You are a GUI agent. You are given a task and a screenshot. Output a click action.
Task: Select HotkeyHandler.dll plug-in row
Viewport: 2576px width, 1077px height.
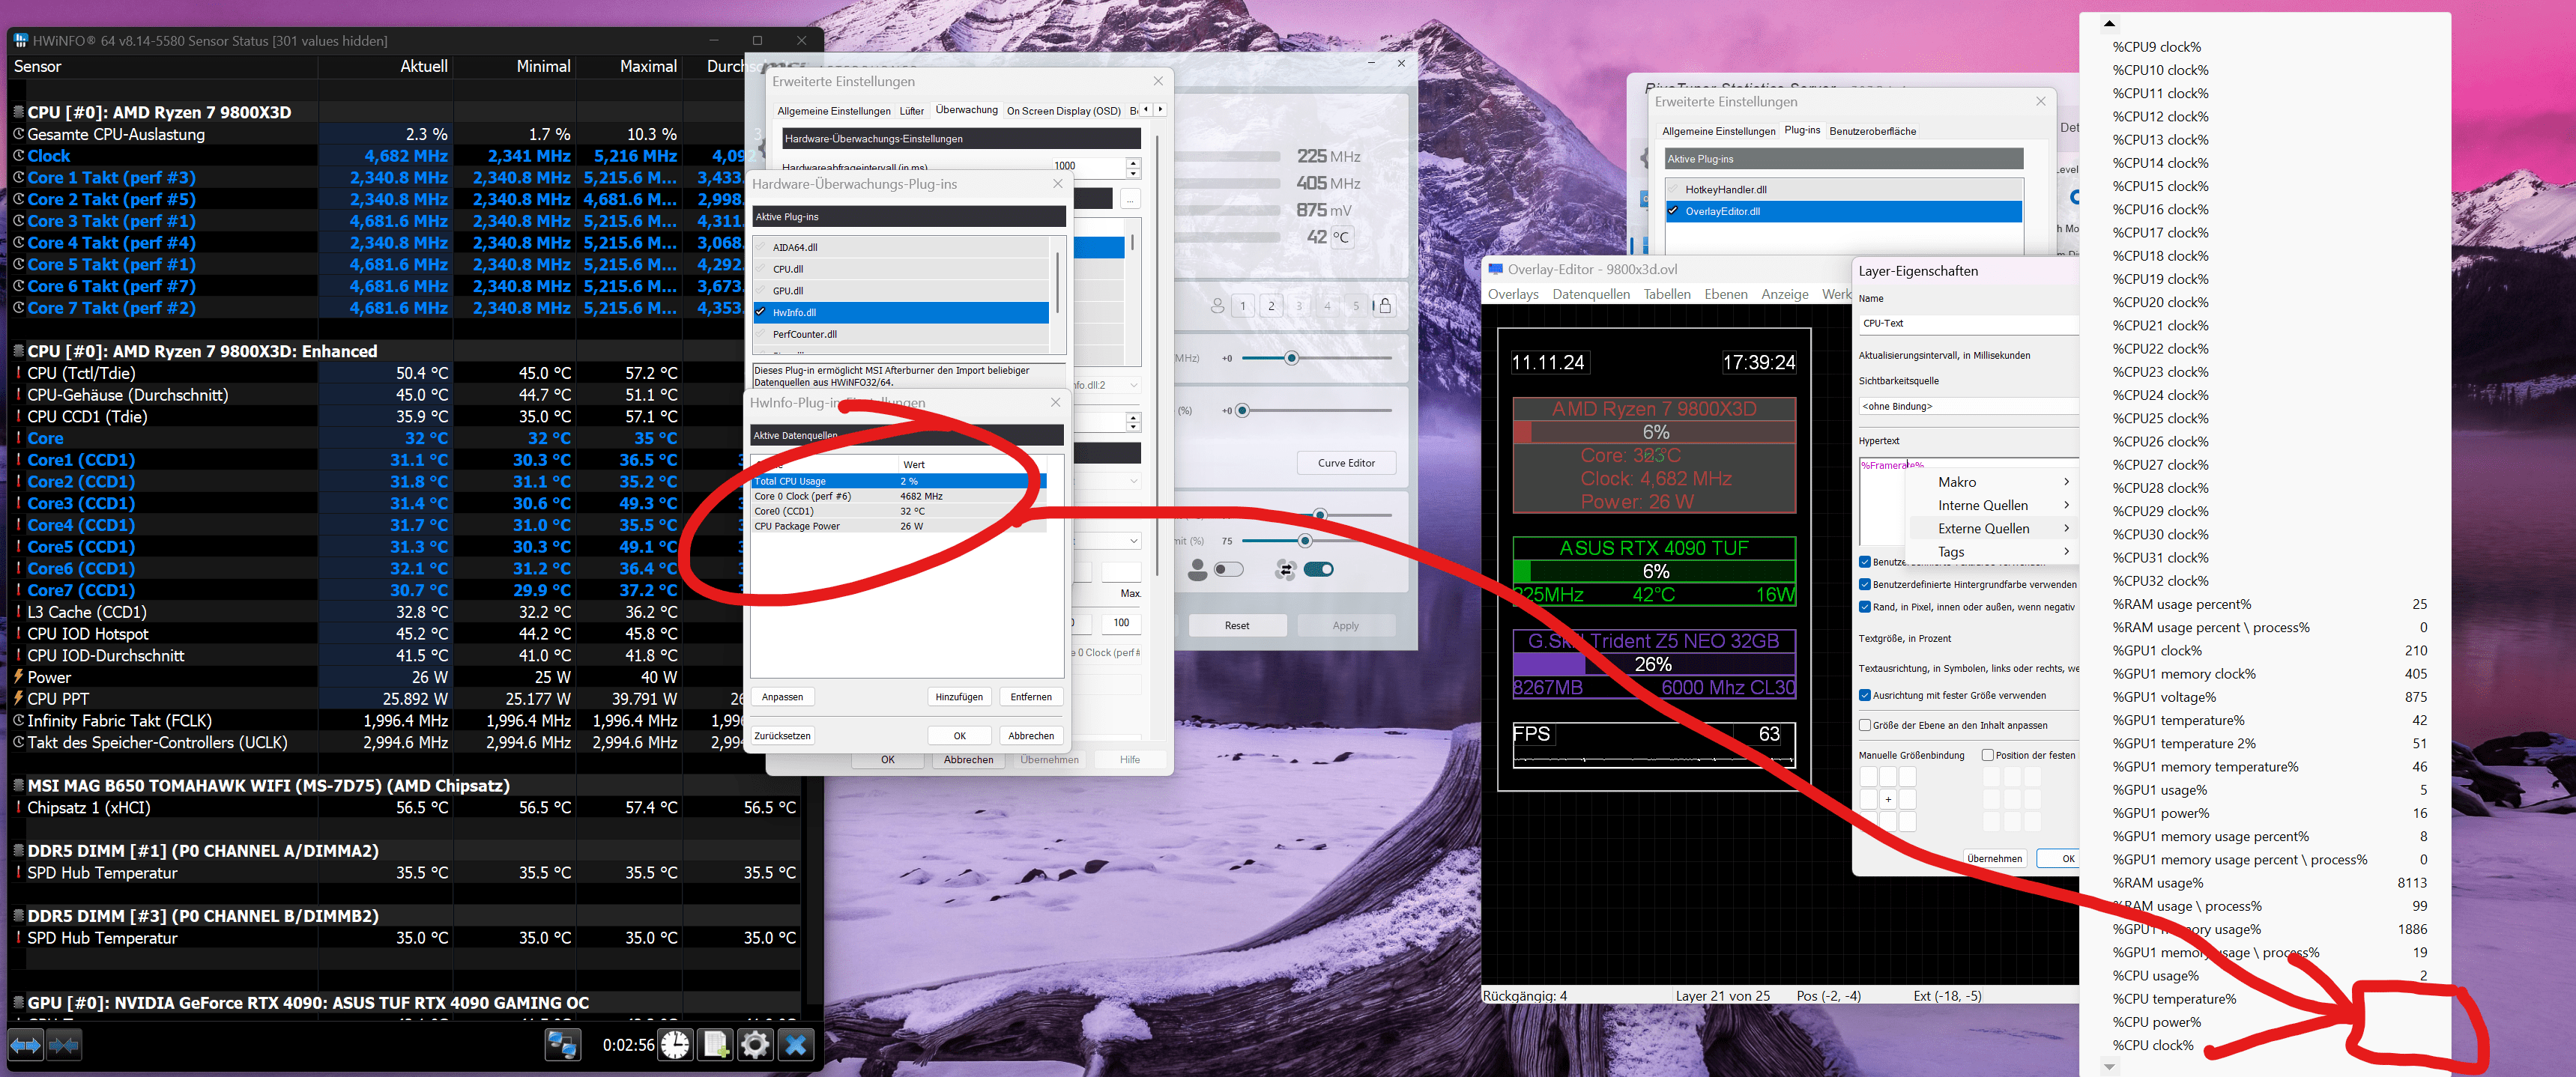(x=1843, y=189)
